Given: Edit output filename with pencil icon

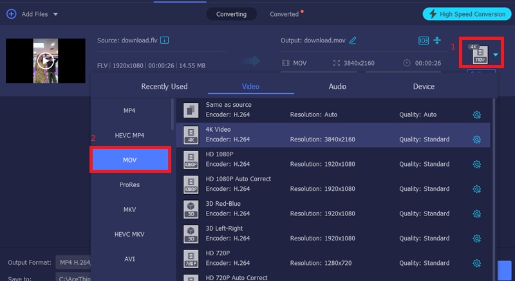Looking at the screenshot, I should [353, 41].
